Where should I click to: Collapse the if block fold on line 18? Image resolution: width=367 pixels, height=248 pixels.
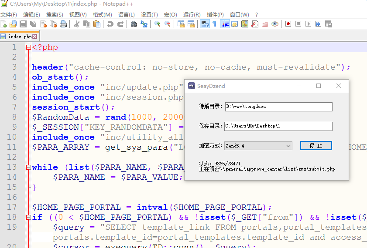click(28, 218)
